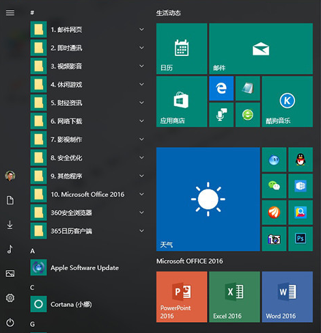The height and width of the screenshot is (333, 321).
Task: Open the 邮件 mail tile
Action: pos(261,49)
